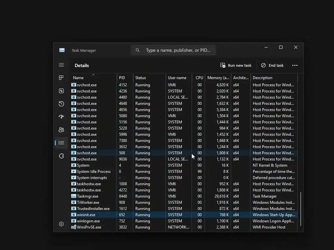The image size is (334, 250).
Task: Click the search field for name, publisher, PID
Action: pos(173,50)
